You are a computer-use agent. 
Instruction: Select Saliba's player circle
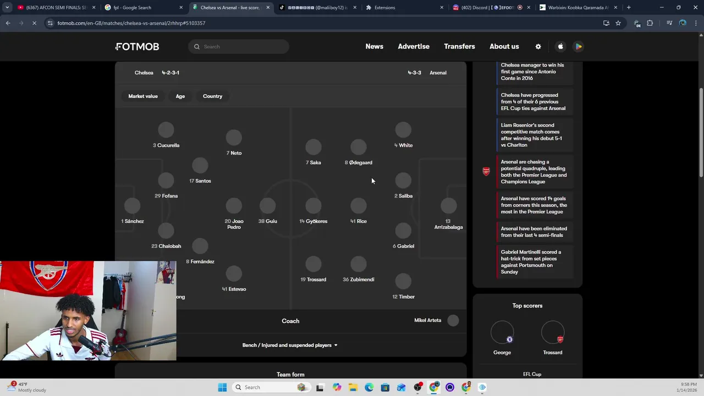pyautogui.click(x=403, y=181)
